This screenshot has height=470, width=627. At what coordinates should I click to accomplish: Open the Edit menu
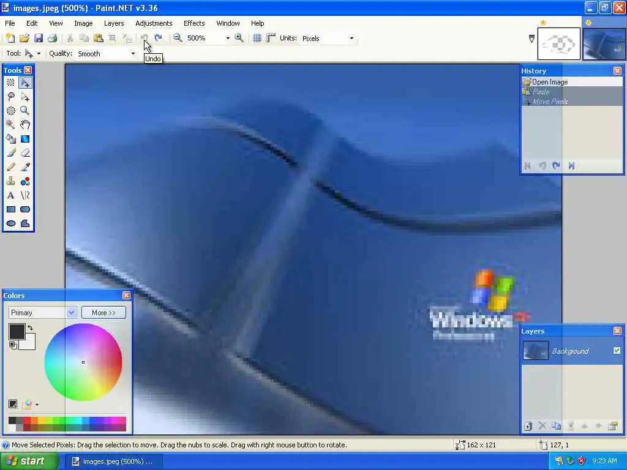(x=32, y=23)
